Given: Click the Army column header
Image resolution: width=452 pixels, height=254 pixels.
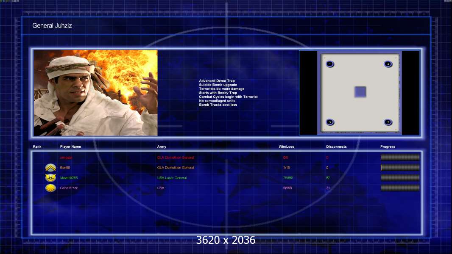Looking at the screenshot, I should (162, 147).
